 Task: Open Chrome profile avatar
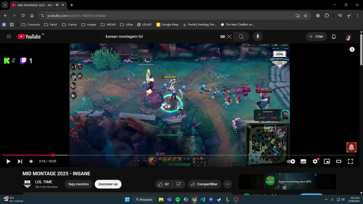[349, 16]
